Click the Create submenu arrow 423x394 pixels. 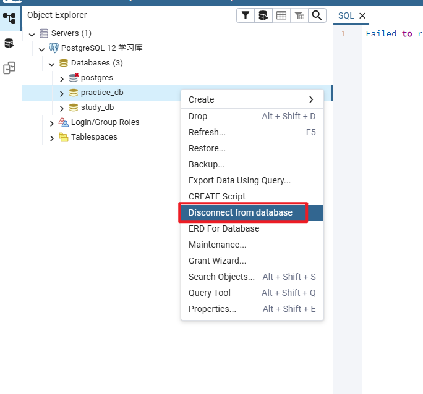coord(311,99)
